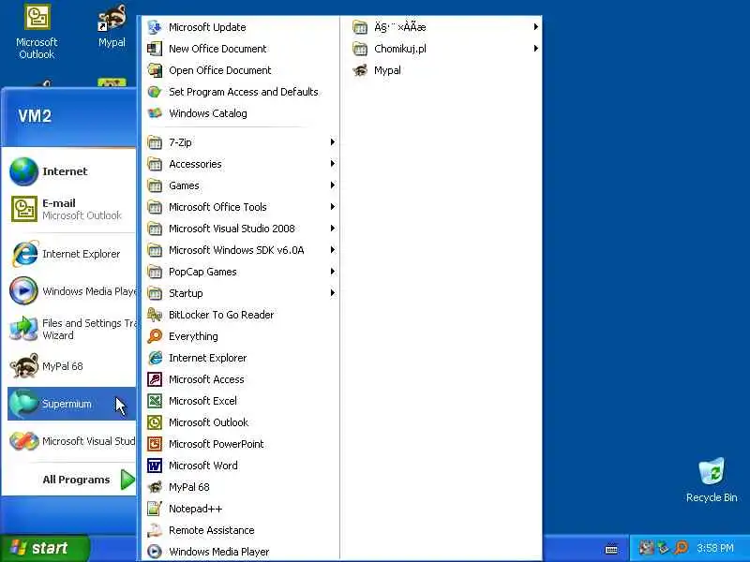Click the 7-Zip folder label

pos(180,142)
